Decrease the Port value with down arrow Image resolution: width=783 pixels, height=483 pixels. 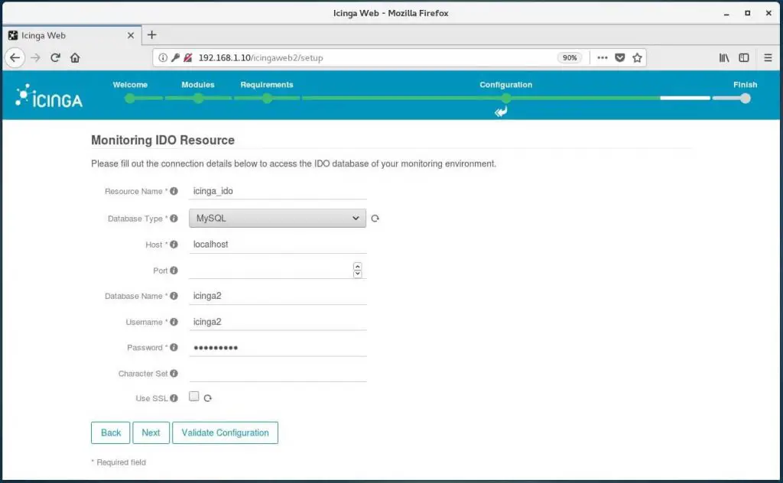pos(358,274)
